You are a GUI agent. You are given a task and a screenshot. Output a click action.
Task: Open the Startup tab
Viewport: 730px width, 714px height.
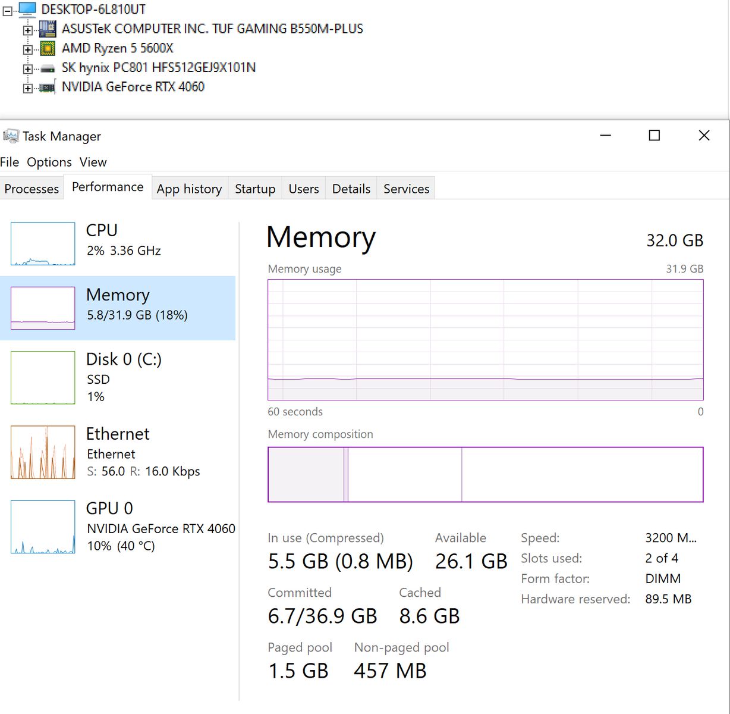click(x=255, y=189)
